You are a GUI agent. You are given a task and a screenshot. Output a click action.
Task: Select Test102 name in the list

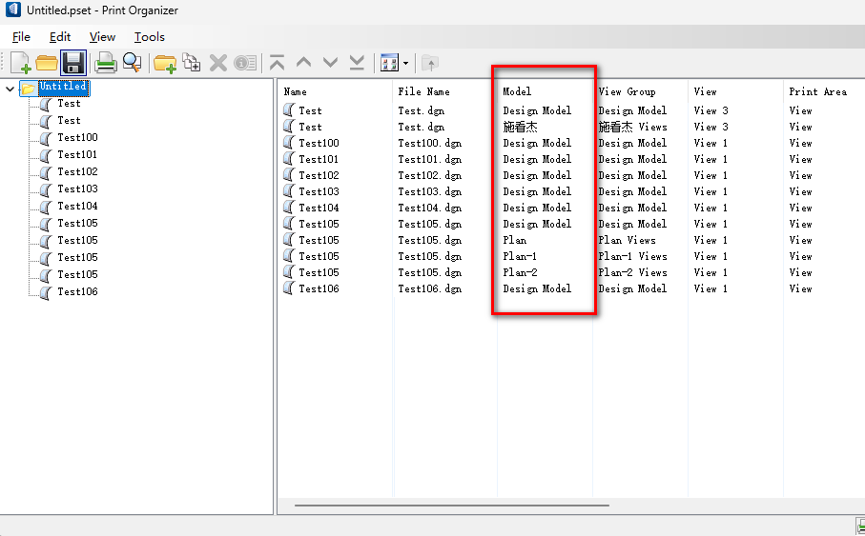pyautogui.click(x=319, y=175)
